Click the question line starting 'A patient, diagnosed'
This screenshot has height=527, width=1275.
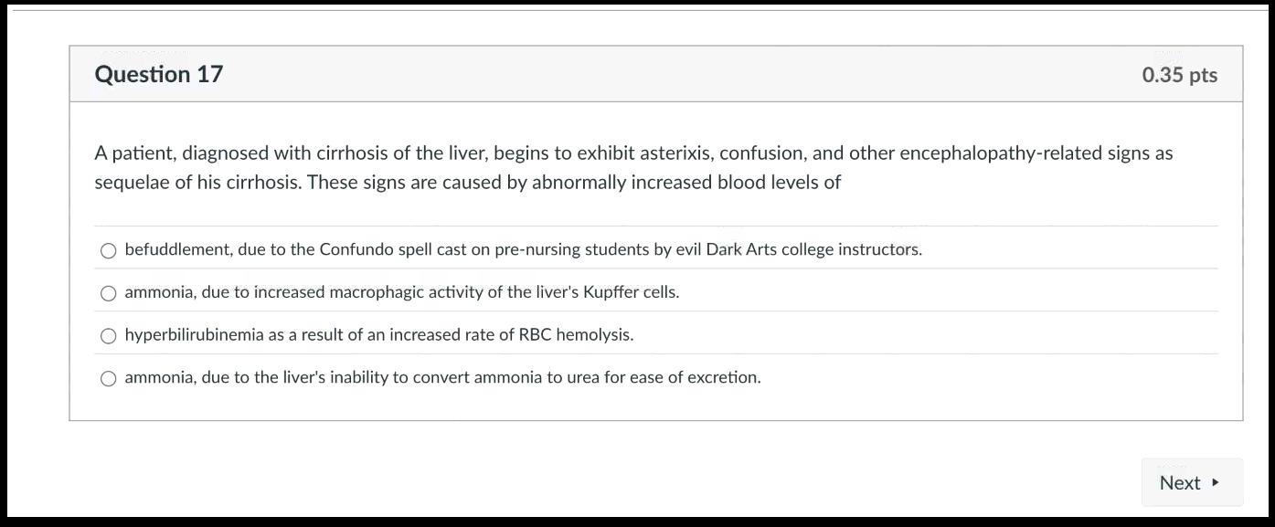(x=632, y=153)
